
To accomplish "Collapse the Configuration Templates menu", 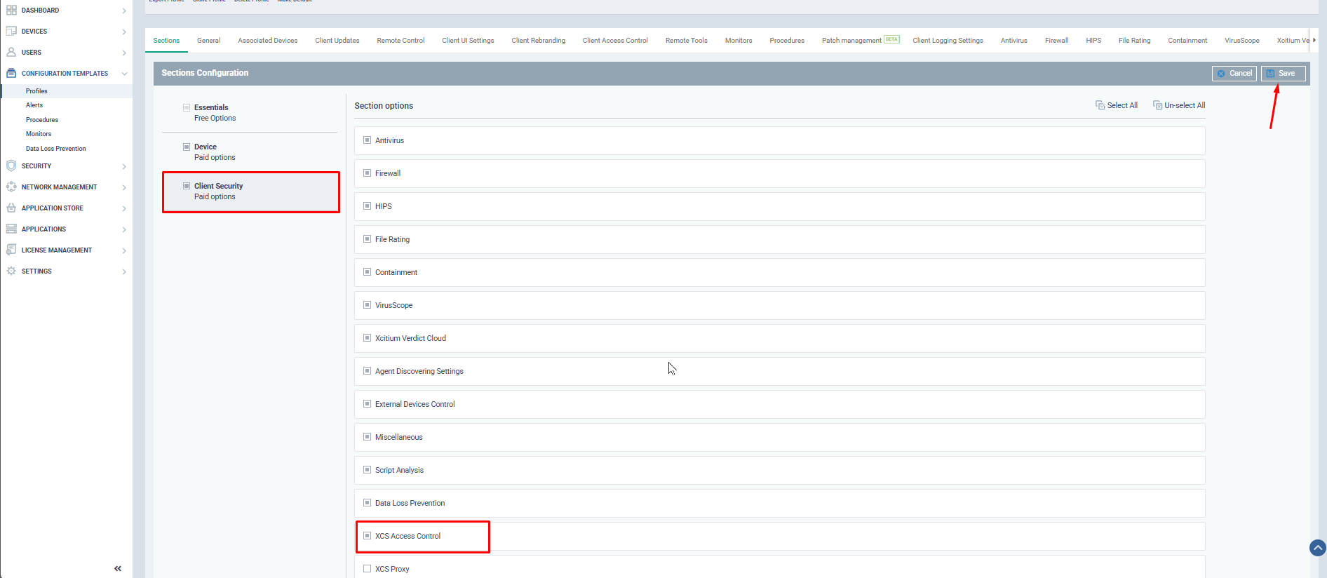I will coord(124,74).
